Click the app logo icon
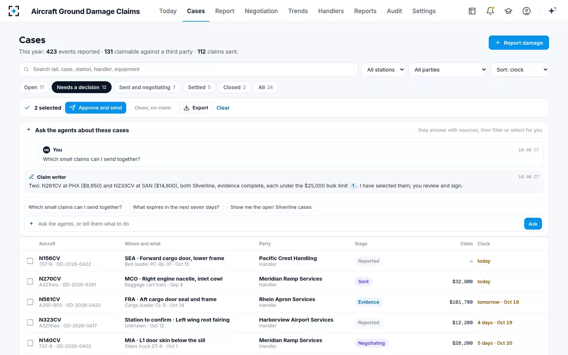Screen dimensions: 568x355 click(14, 11)
